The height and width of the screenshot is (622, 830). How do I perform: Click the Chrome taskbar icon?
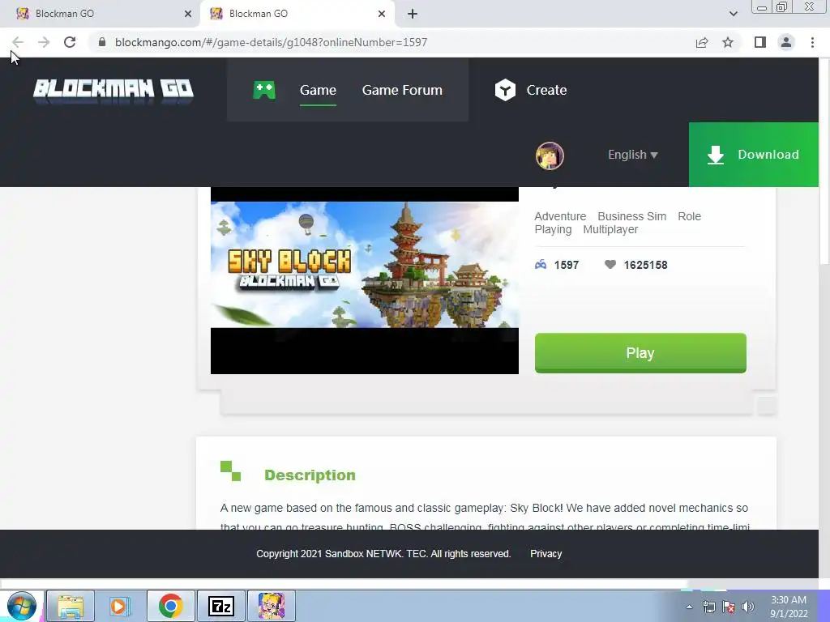point(170,606)
